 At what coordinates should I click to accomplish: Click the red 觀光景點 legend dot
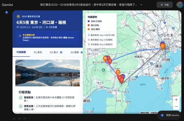point(89,25)
